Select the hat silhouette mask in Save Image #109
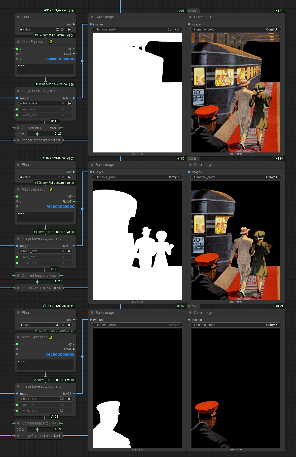296x457 pixels. coord(137,388)
